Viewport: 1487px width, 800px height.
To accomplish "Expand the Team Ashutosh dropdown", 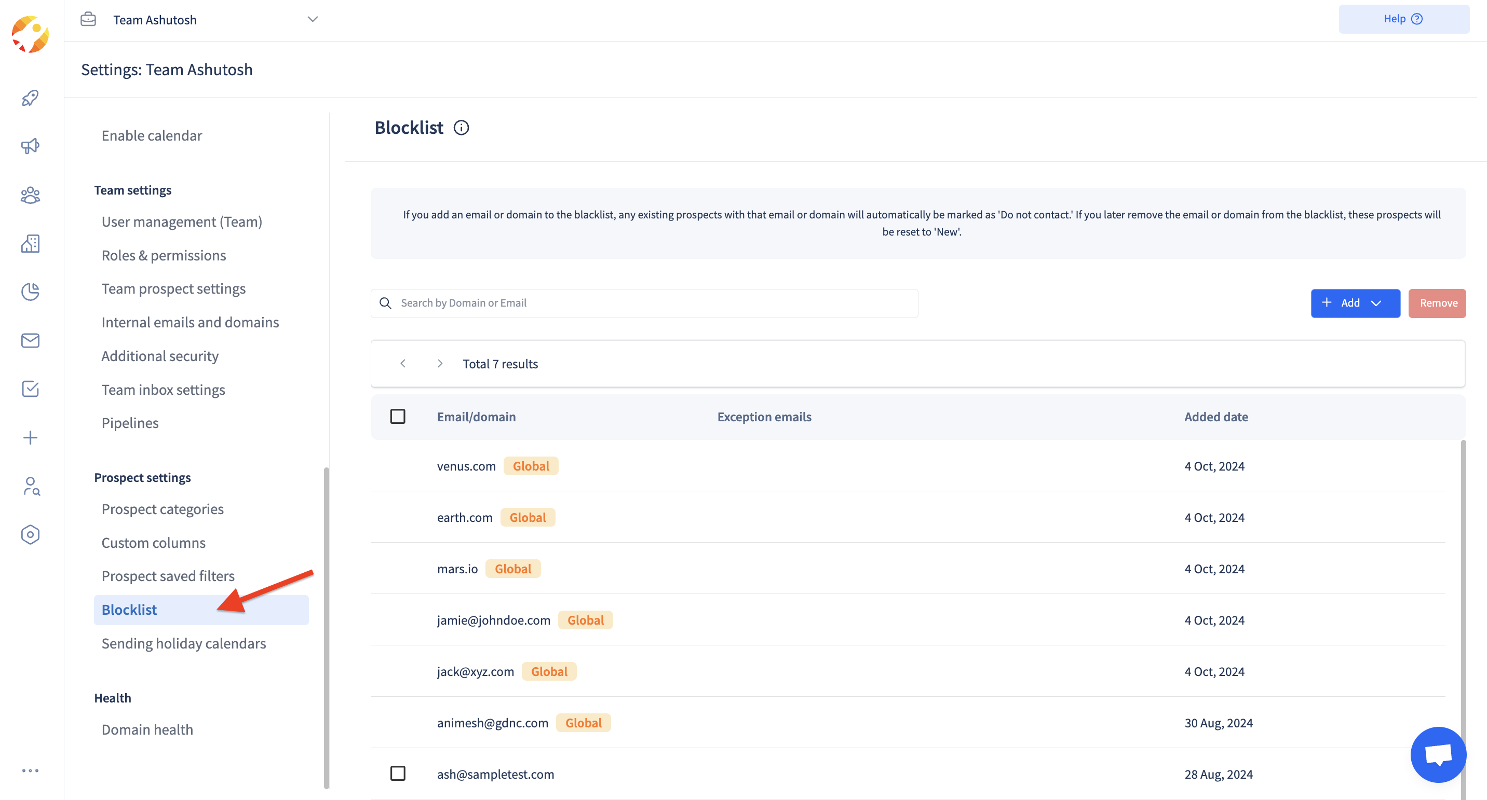I will click(x=312, y=20).
